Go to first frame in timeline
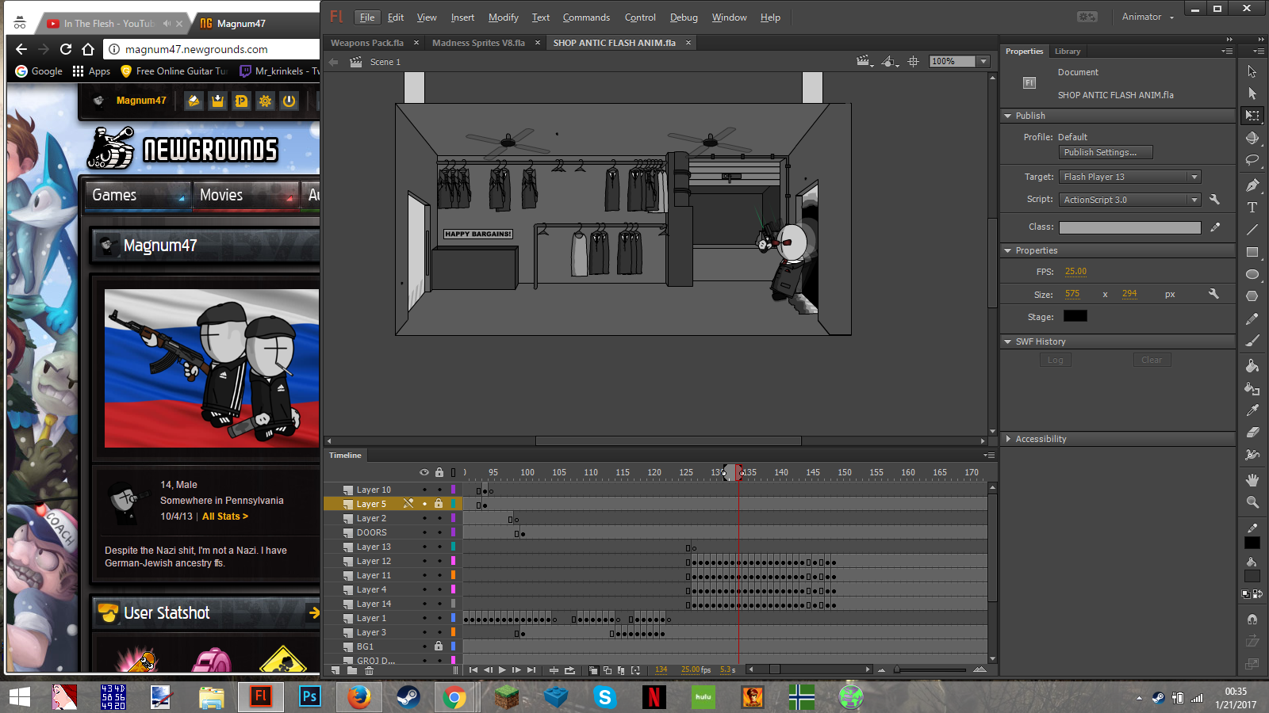1269x713 pixels. [x=473, y=670]
